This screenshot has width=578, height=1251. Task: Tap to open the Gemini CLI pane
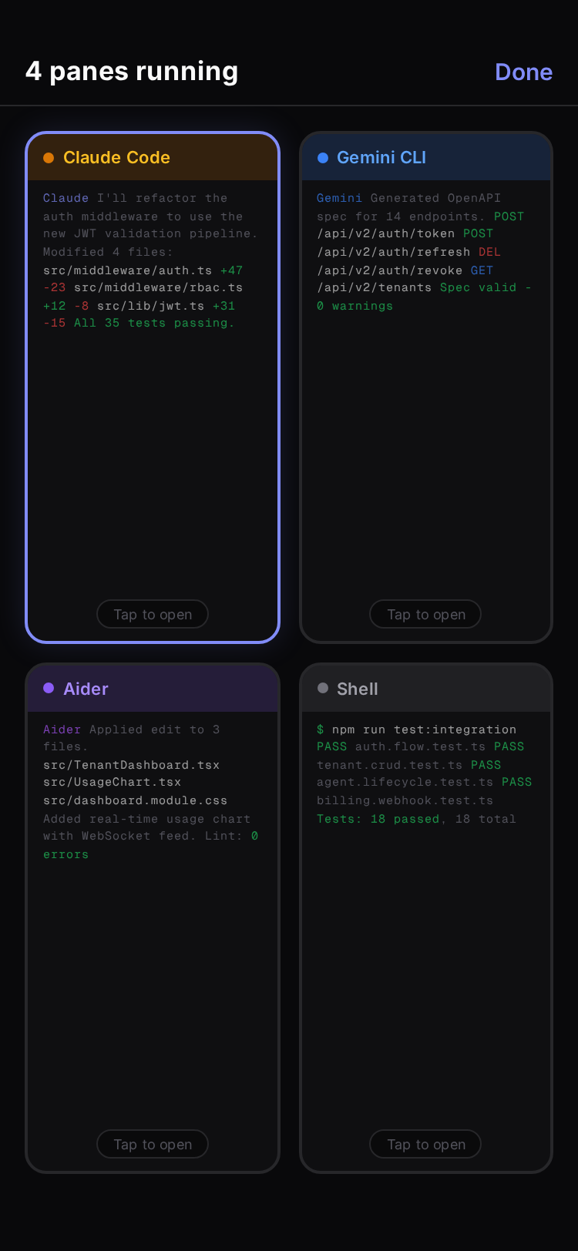(425, 614)
